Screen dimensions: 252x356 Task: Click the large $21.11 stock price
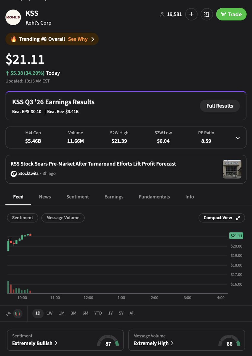pos(25,59)
